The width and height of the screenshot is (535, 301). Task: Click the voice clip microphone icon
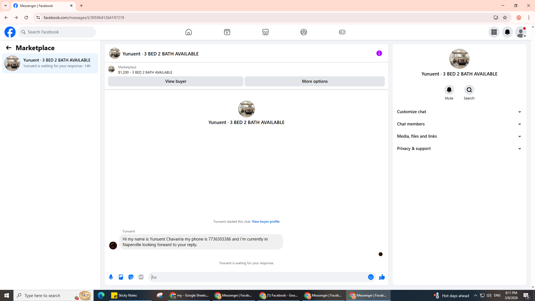(111, 277)
